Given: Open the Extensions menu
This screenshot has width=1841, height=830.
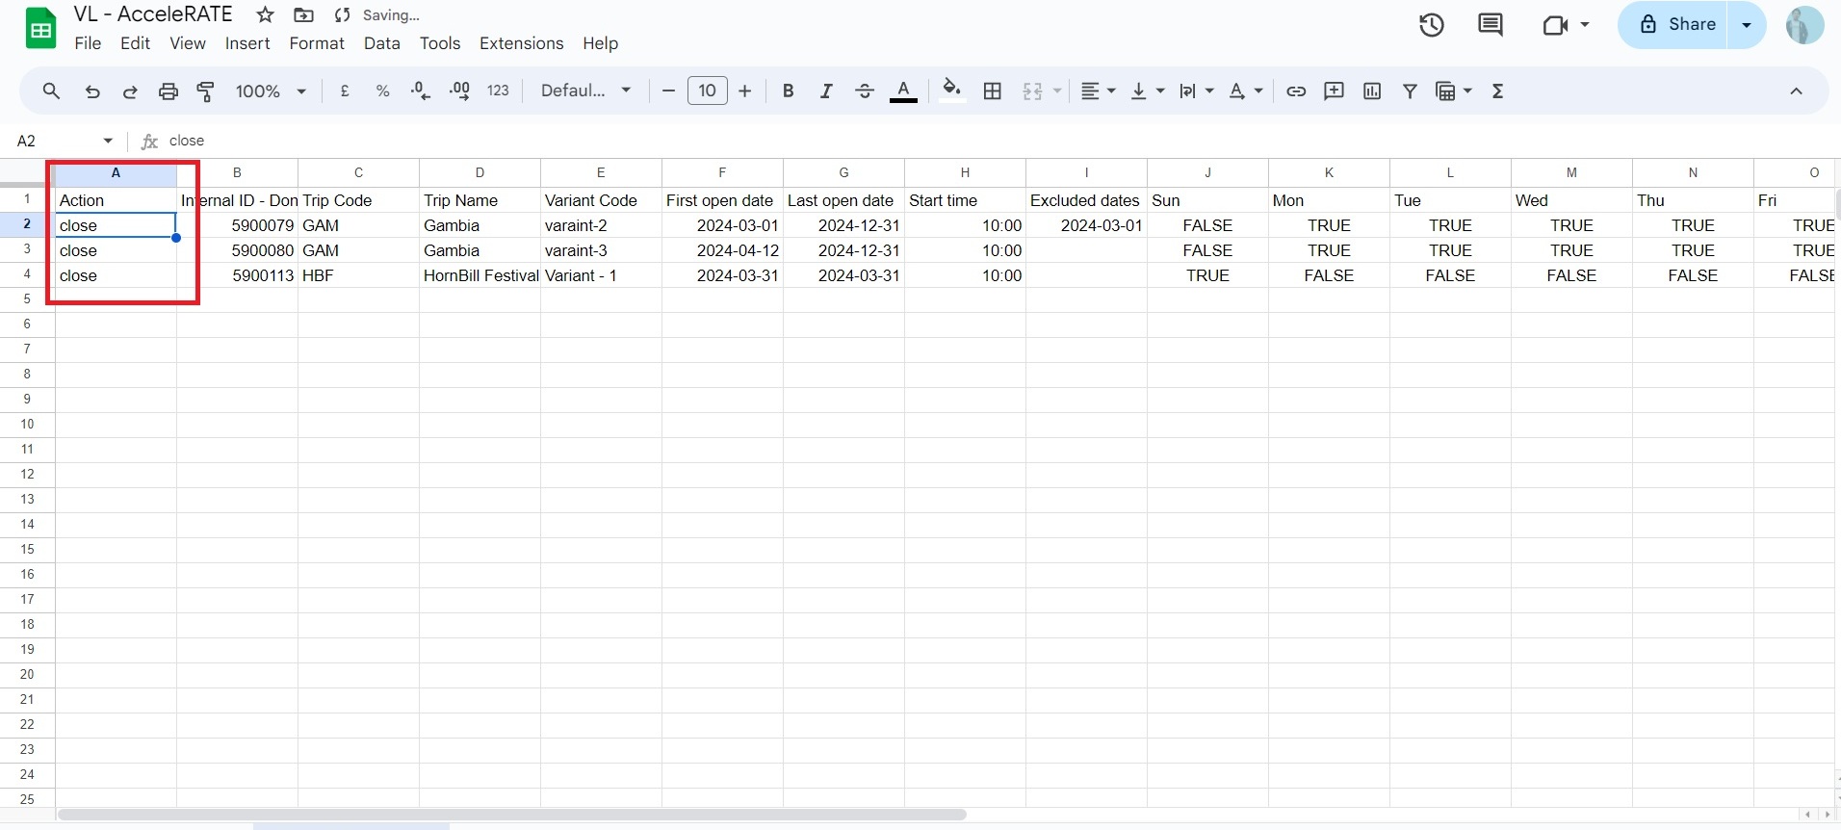Looking at the screenshot, I should (x=521, y=43).
